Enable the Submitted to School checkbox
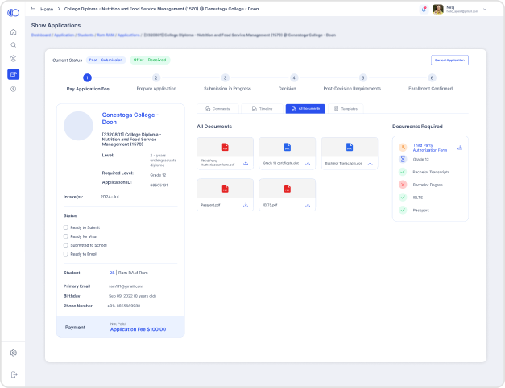This screenshot has height=388, width=505. pyautogui.click(x=66, y=245)
